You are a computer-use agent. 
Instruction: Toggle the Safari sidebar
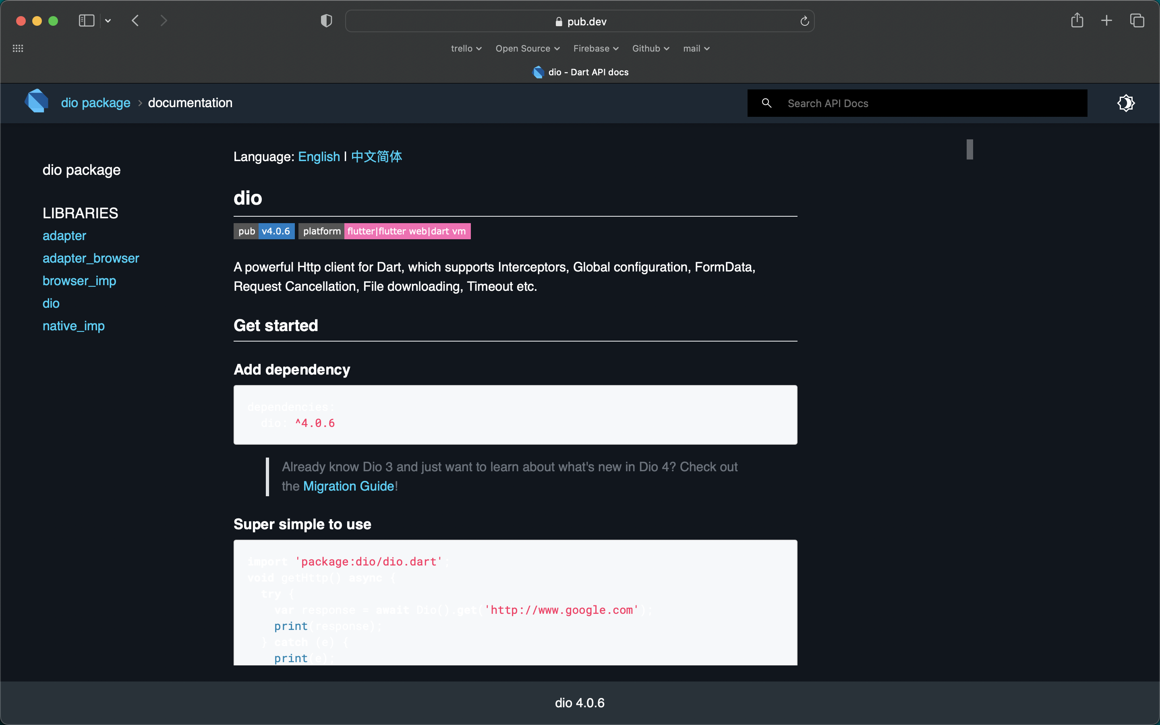tap(86, 21)
